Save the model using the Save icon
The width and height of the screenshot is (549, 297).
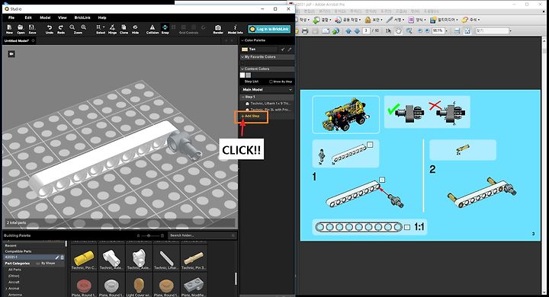32,29
